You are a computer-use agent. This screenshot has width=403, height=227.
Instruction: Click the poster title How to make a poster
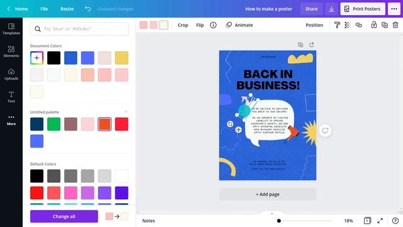tap(269, 9)
